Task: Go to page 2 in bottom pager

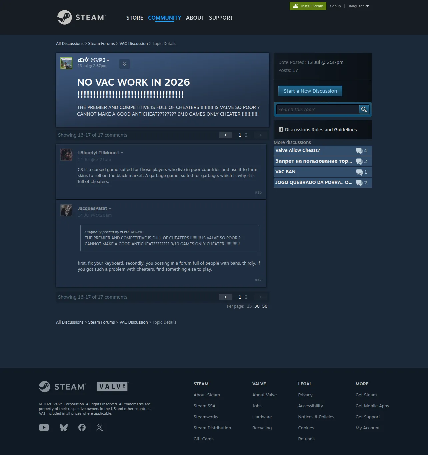Action: point(246,297)
